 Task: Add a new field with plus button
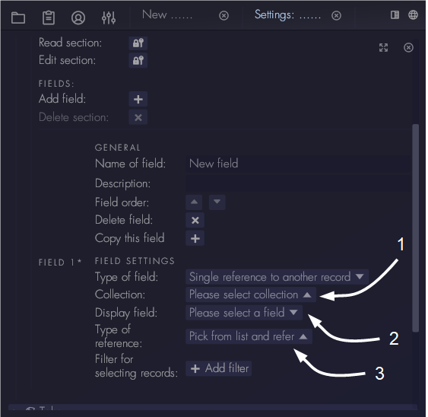pos(138,99)
